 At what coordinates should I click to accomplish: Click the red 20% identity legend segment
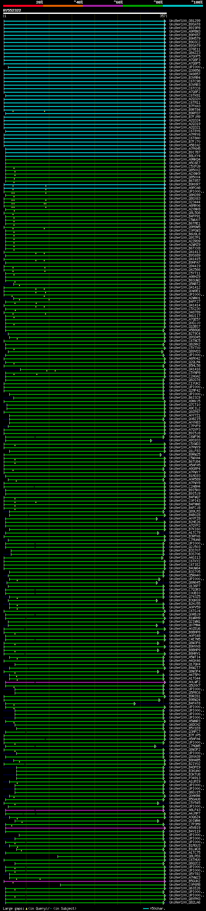point(23,6)
